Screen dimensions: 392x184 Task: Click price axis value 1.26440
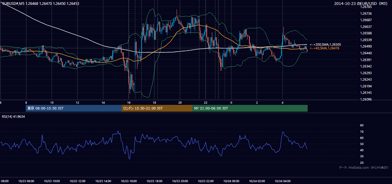tap(366, 53)
